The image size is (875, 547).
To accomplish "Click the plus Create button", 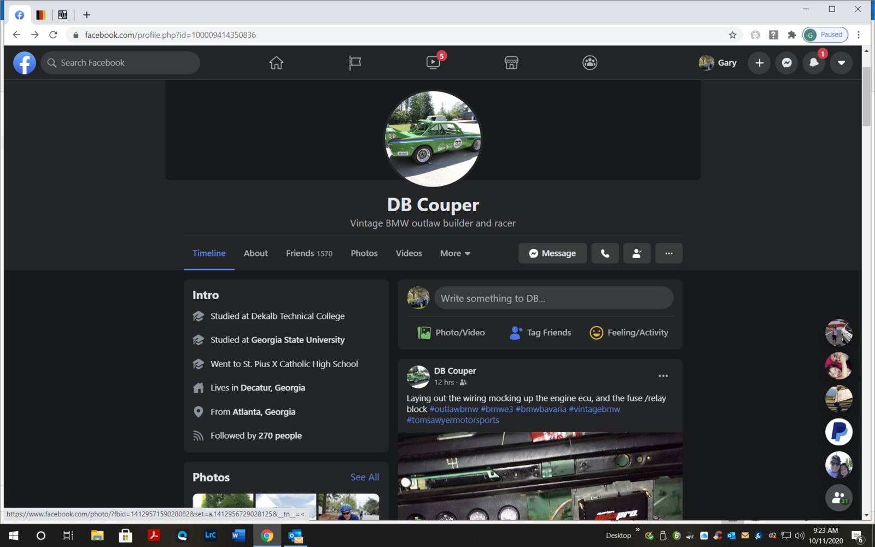I will pos(759,63).
